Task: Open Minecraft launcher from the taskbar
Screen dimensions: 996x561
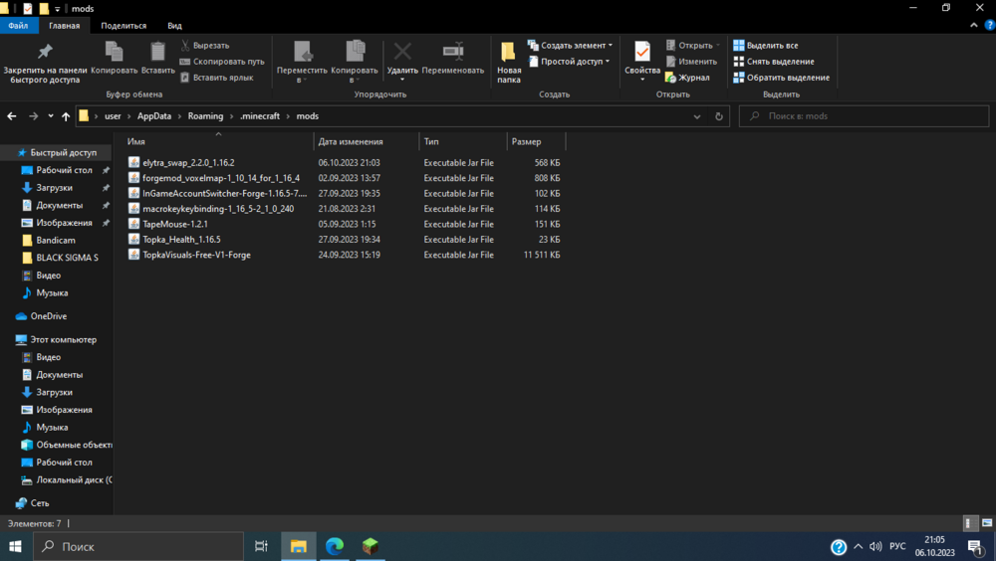Action: point(371,546)
